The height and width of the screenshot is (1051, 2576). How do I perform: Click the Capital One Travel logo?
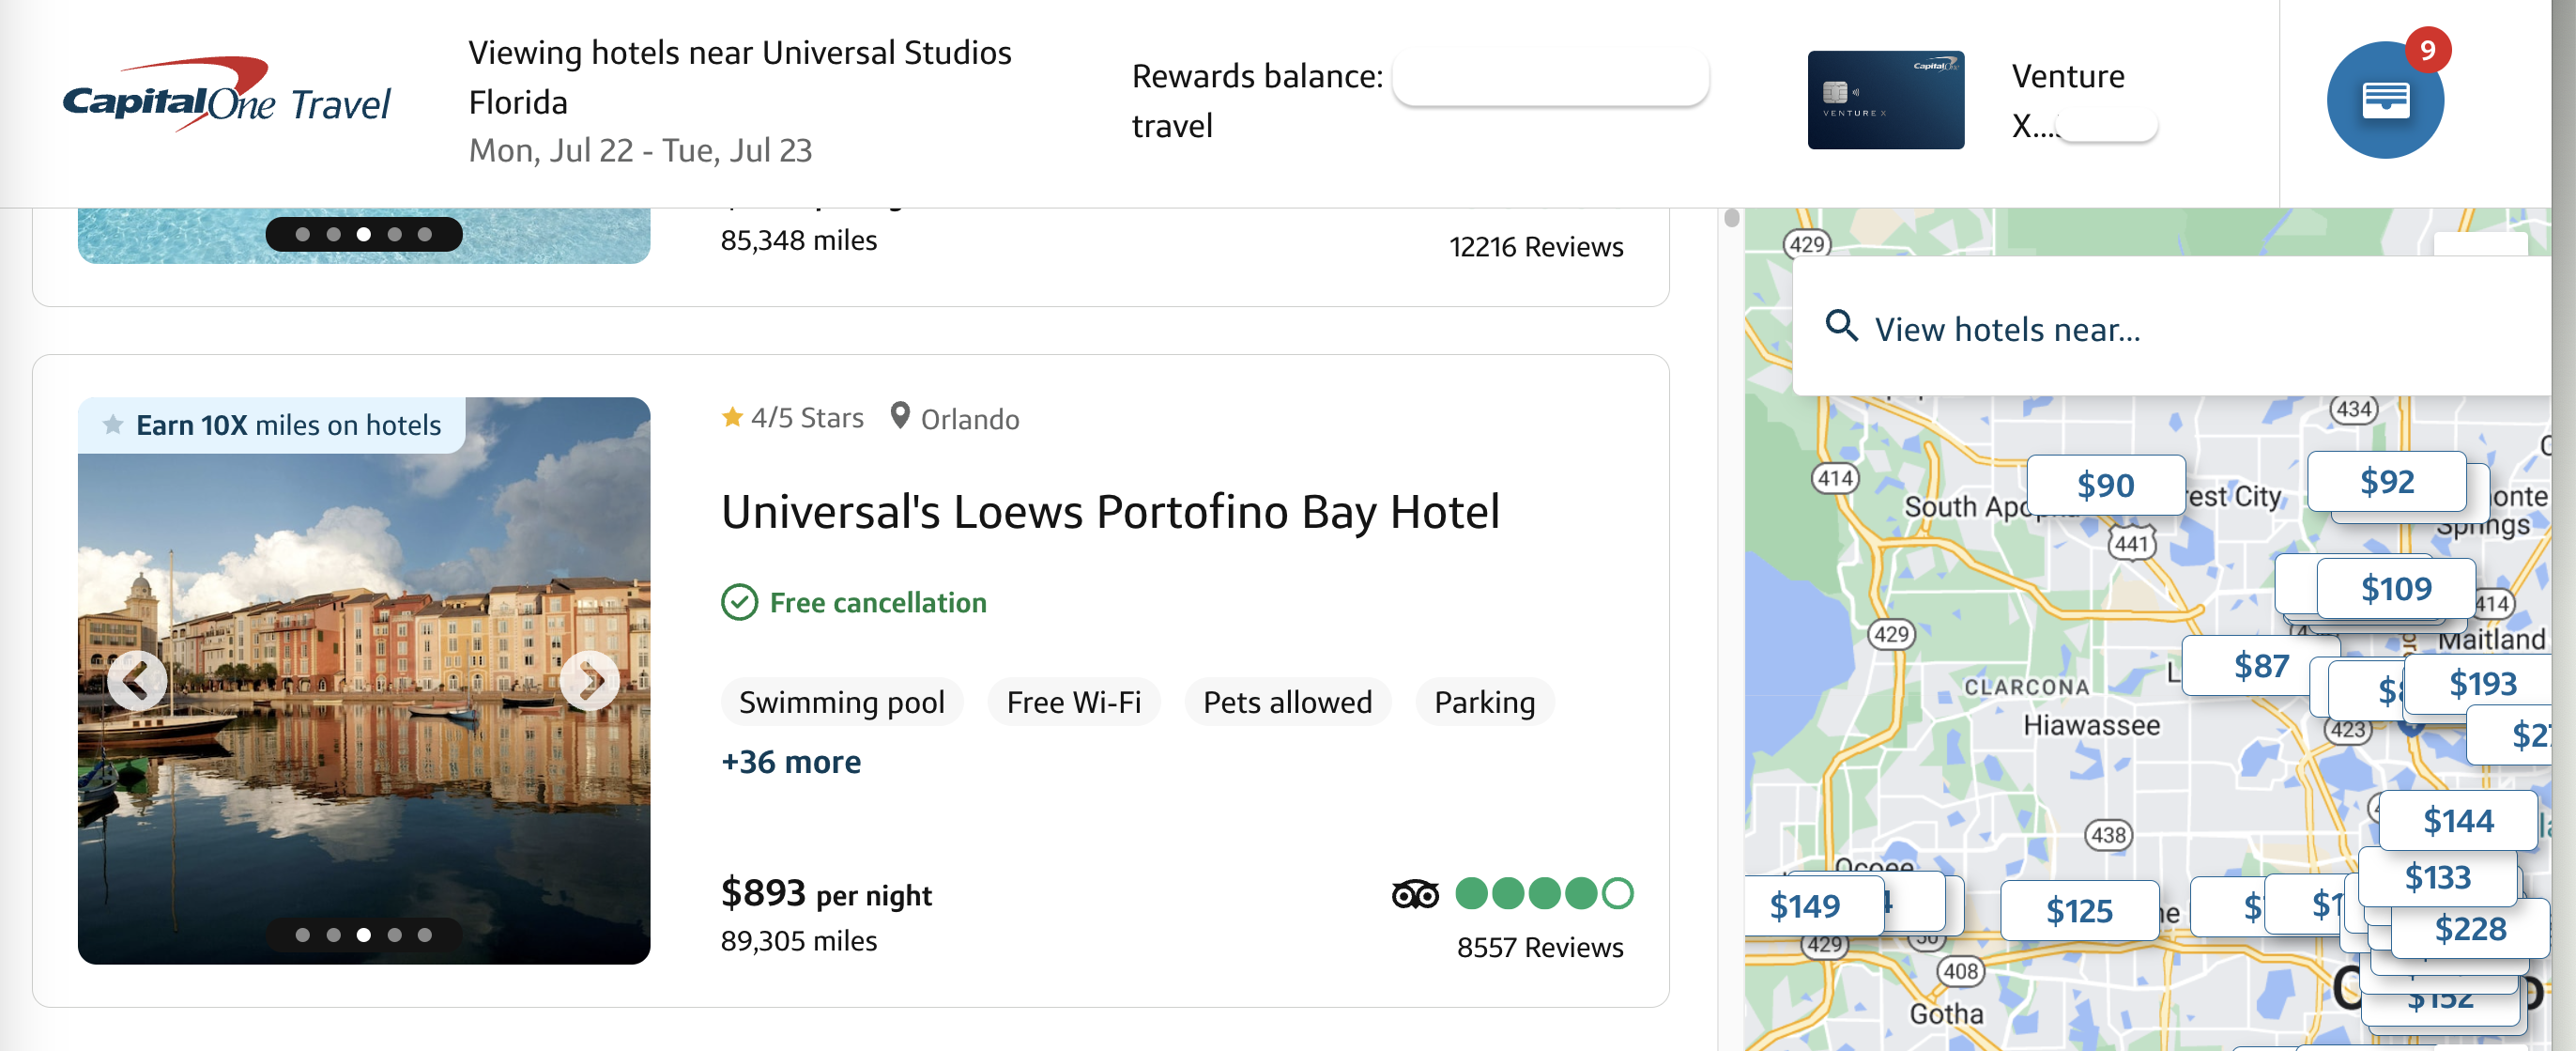(227, 94)
